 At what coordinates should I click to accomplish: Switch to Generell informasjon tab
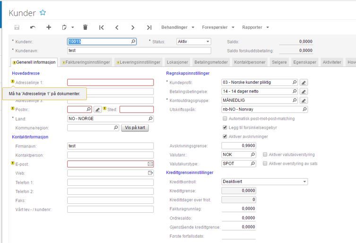coord(34,62)
